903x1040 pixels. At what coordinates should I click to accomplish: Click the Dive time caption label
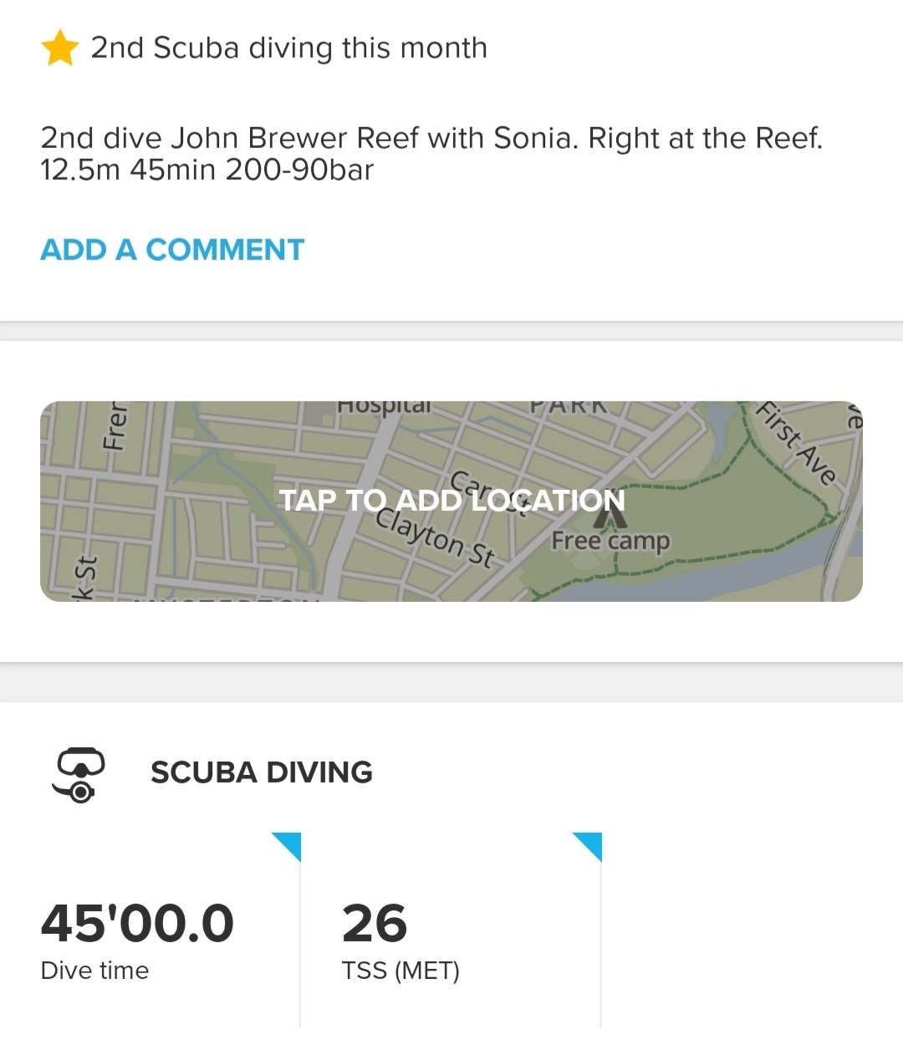tap(94, 971)
